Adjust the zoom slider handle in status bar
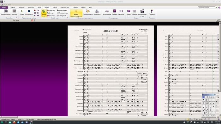Image resolution: width=221 pixels, height=124 pixels. pyautogui.click(x=209, y=119)
